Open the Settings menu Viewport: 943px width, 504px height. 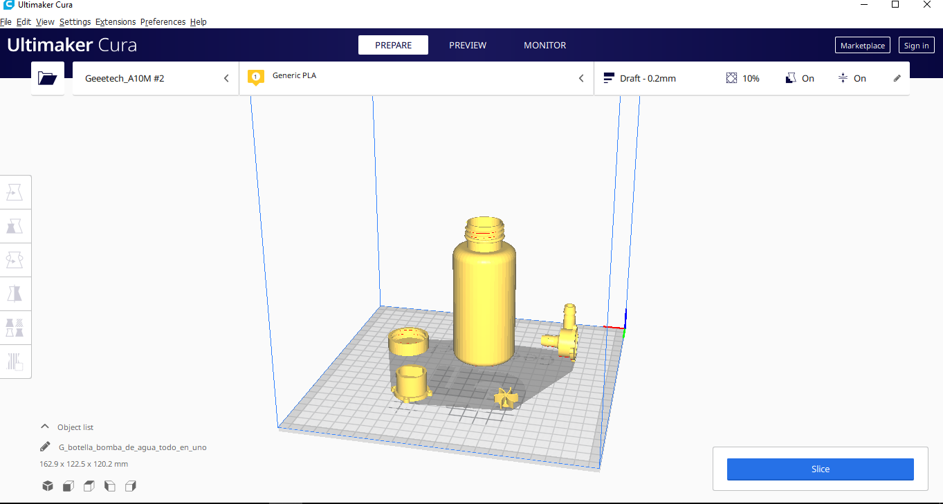tap(75, 21)
